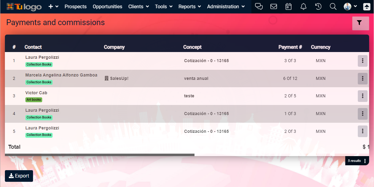Click concept 'teste'
The width and height of the screenshot is (374, 187).
coord(189,96)
